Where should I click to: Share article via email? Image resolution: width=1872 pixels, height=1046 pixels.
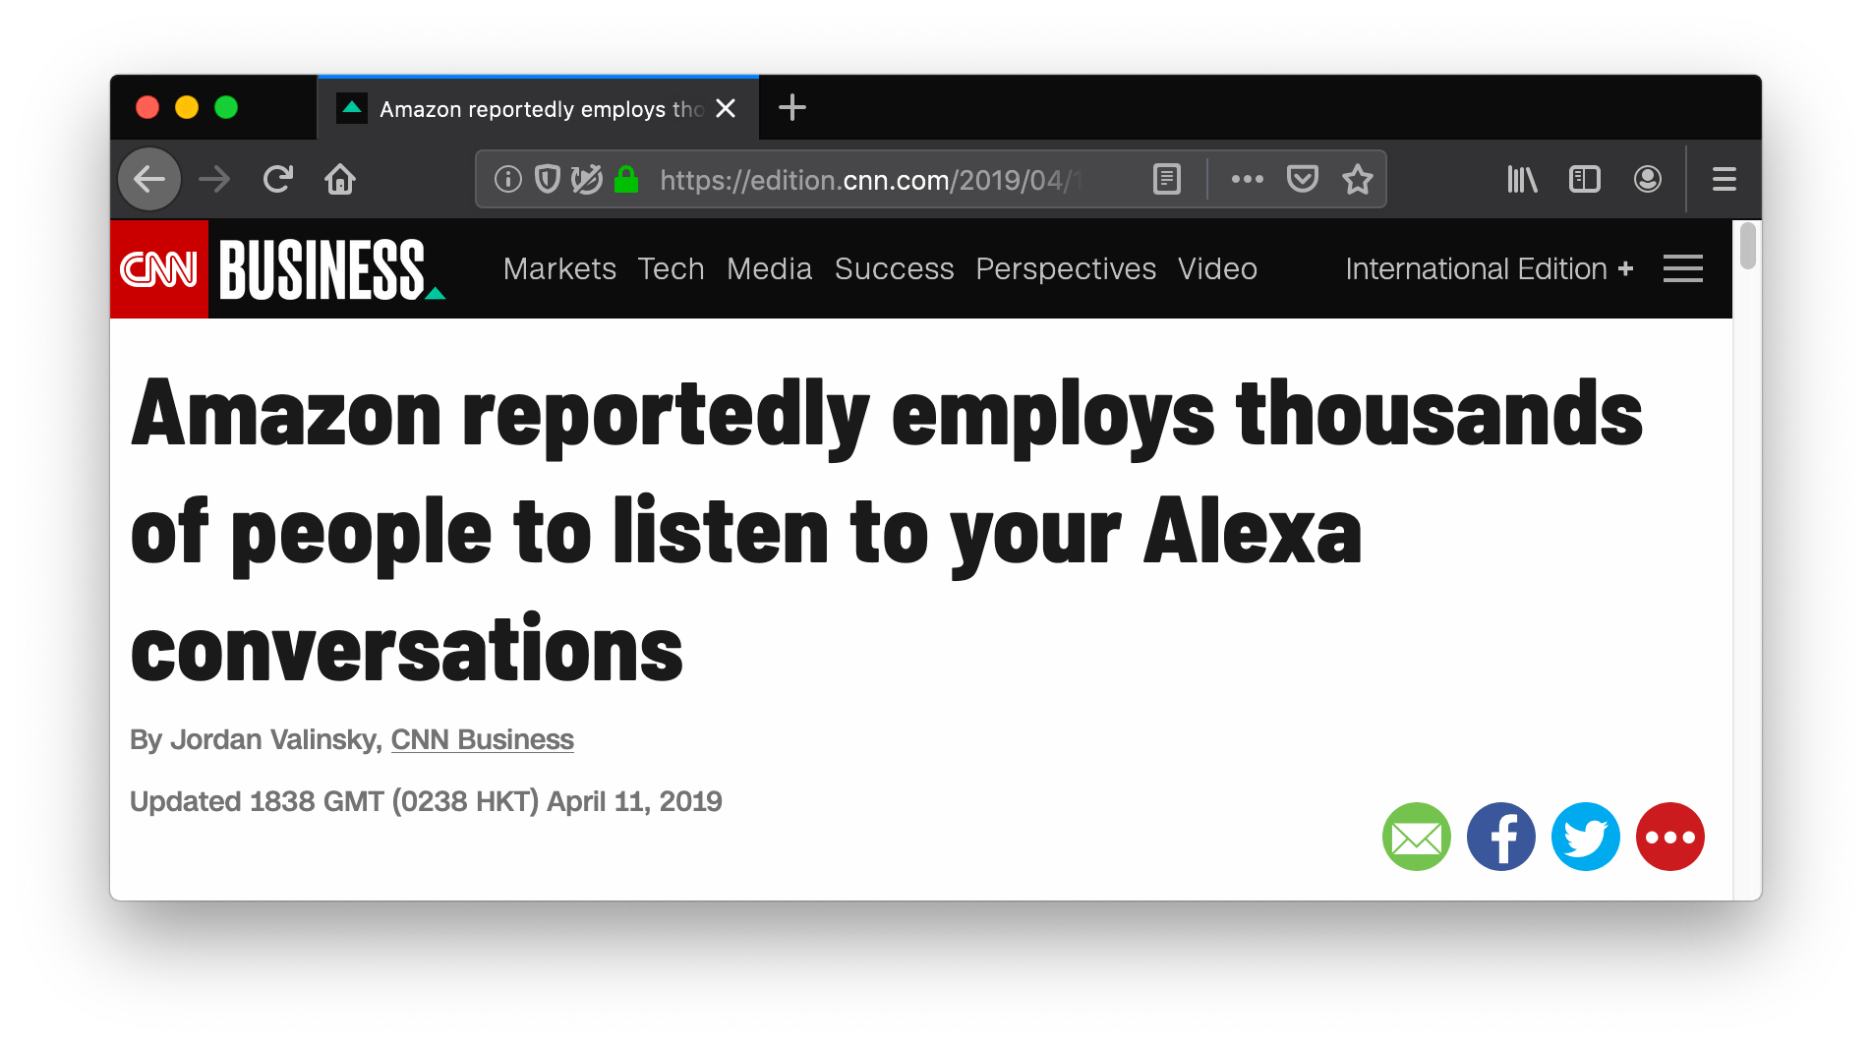click(1416, 837)
